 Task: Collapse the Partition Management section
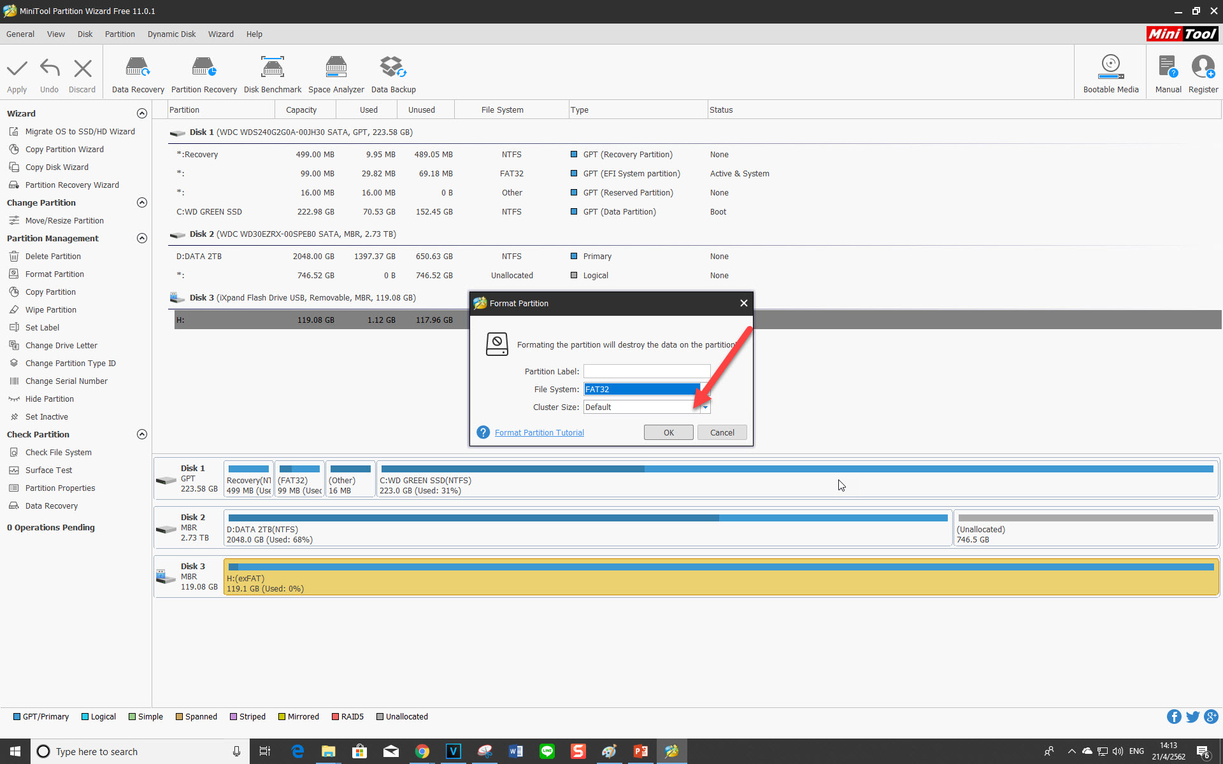142,238
